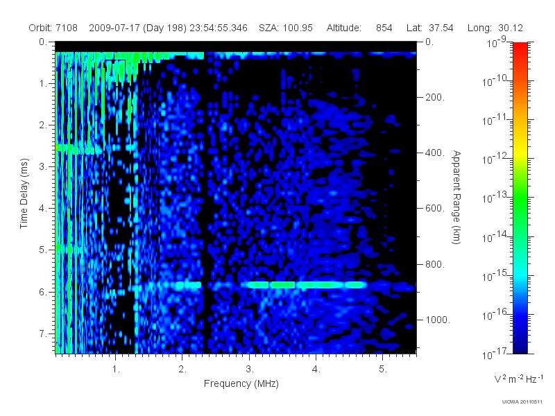Click the 5. frequency tick label

click(x=383, y=369)
